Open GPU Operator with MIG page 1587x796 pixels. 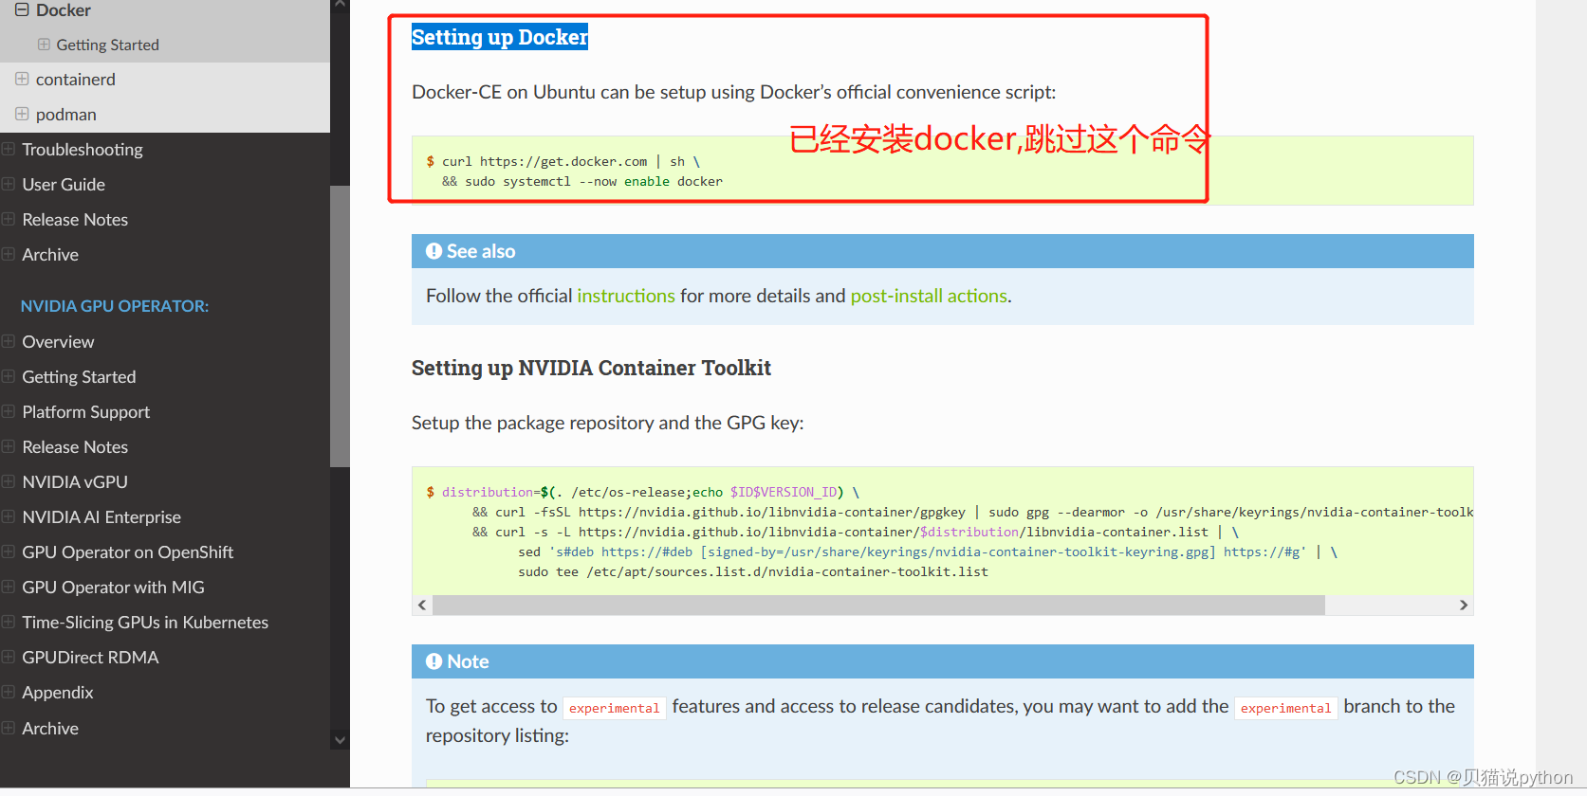113,588
